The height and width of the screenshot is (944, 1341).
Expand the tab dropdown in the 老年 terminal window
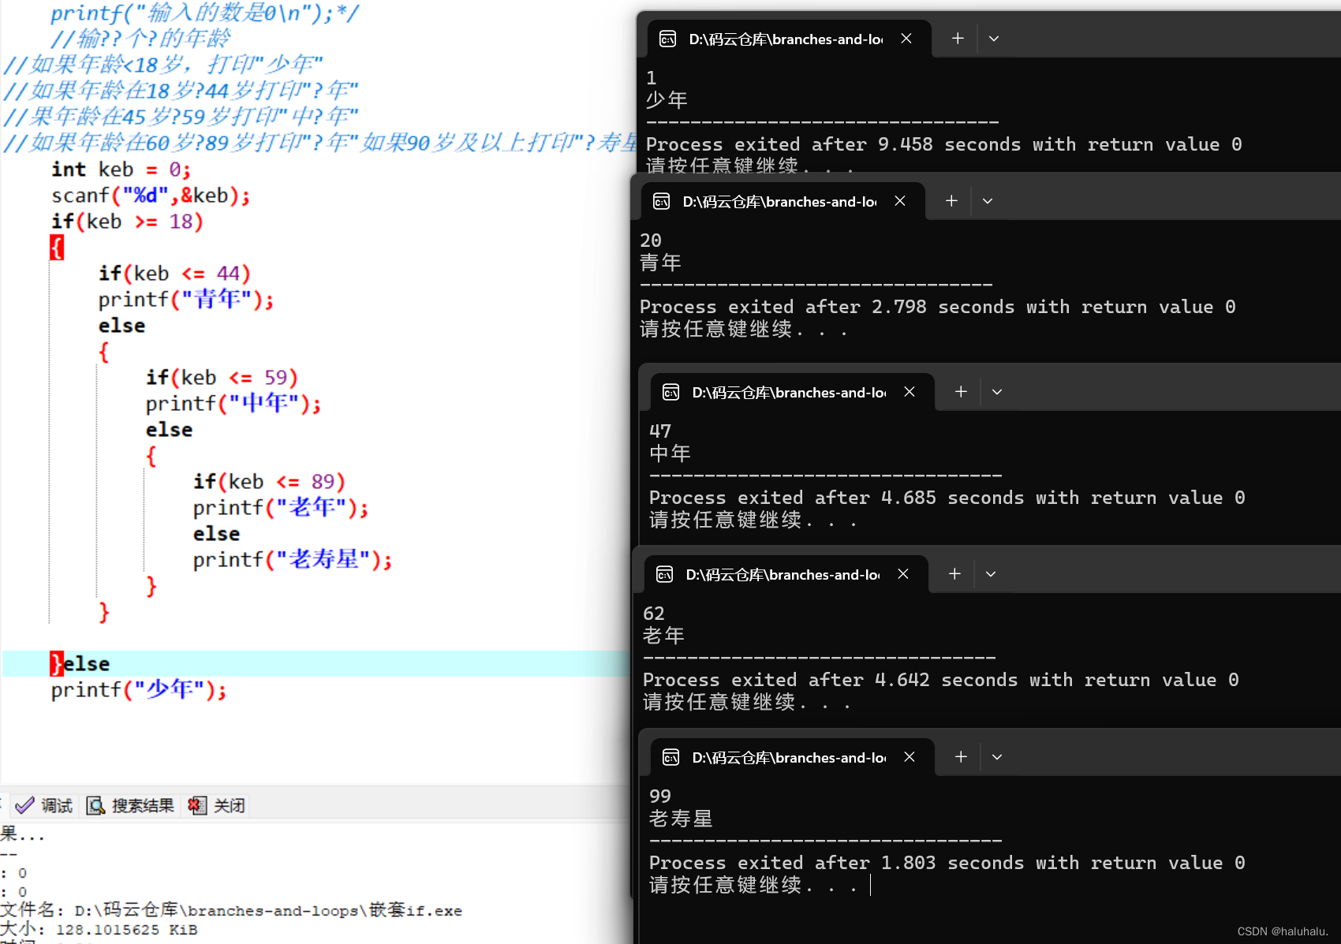[991, 573]
